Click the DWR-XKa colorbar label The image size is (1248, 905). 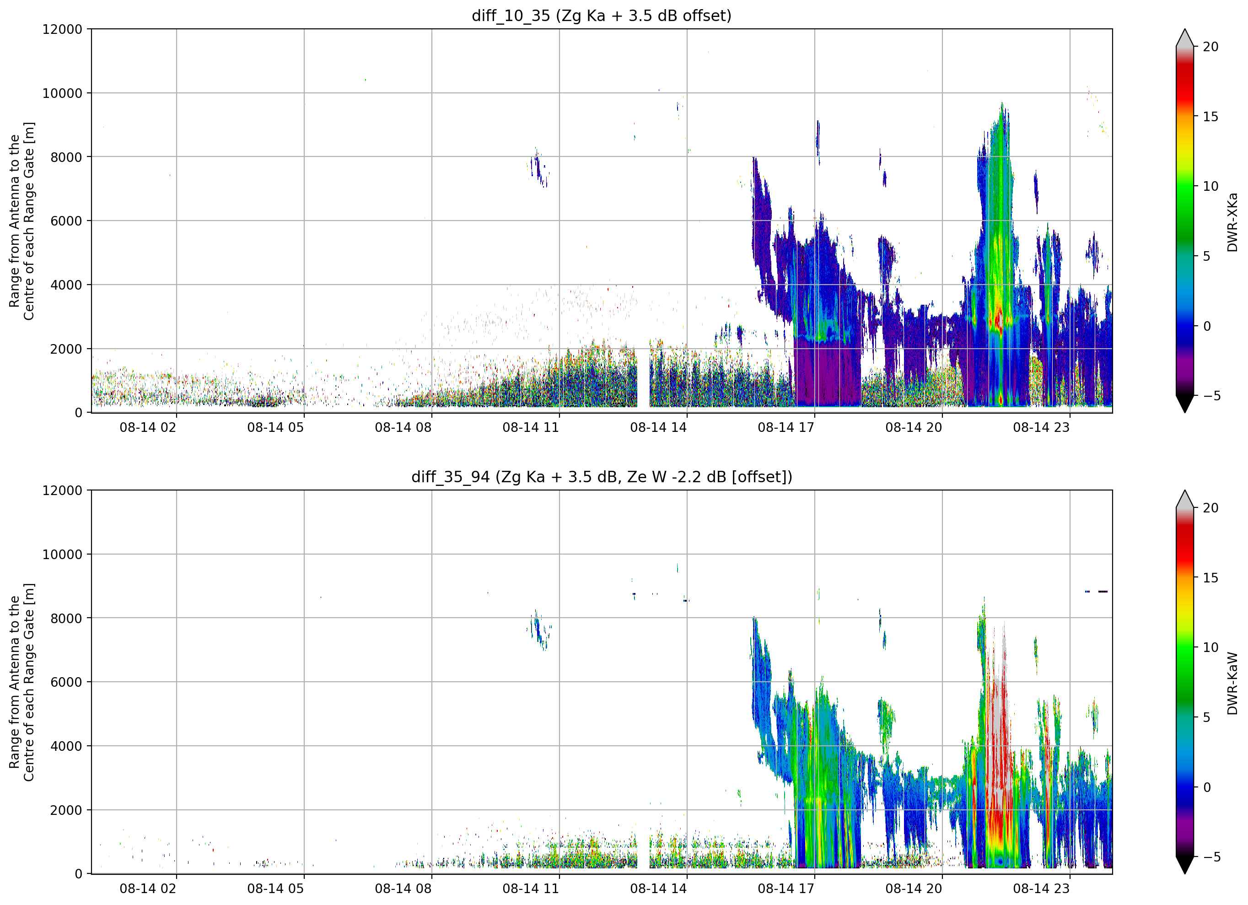coord(1232,222)
